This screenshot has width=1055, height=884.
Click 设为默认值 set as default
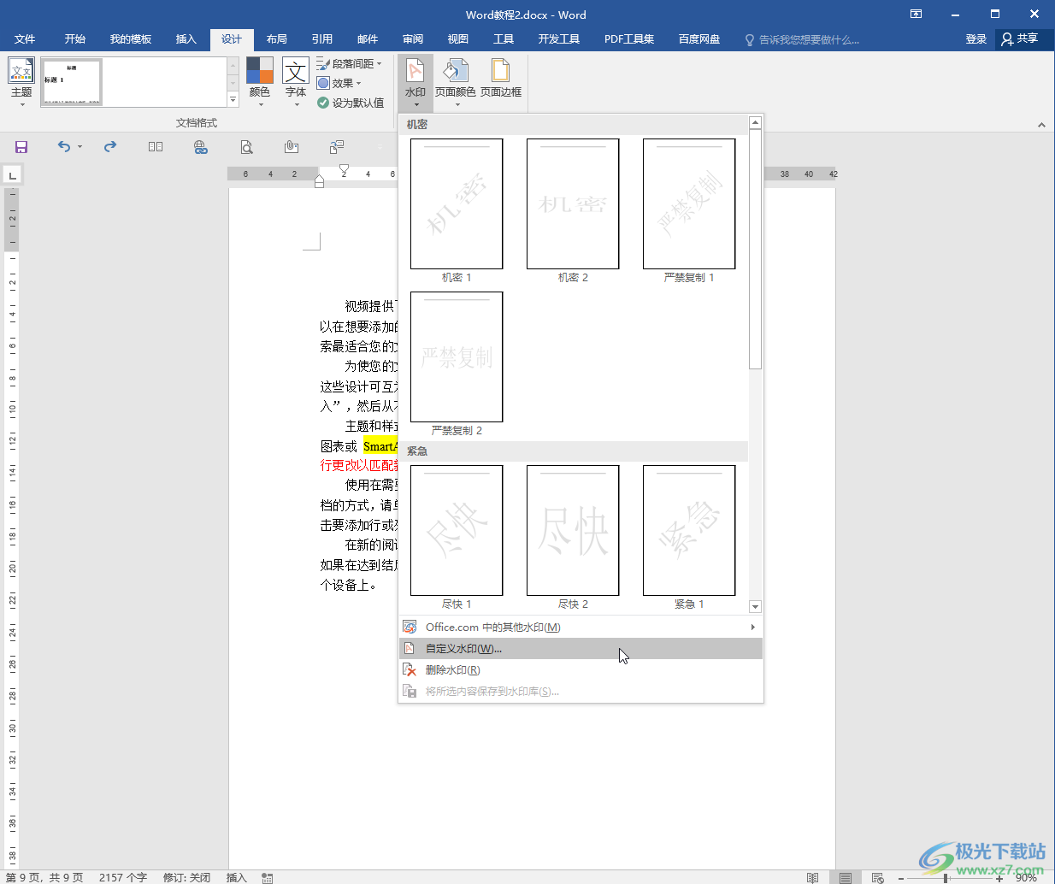click(351, 103)
